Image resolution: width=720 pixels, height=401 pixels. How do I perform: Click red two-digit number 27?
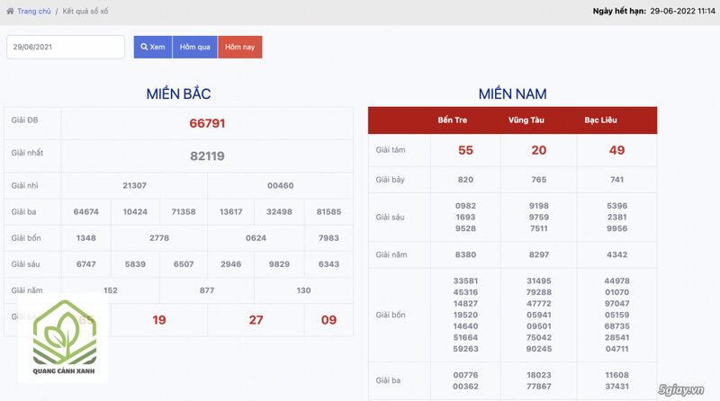tap(256, 320)
